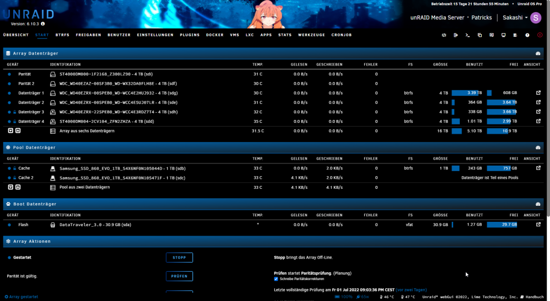
Task: Open the terminal from the header toolbar
Action: click(x=468, y=35)
